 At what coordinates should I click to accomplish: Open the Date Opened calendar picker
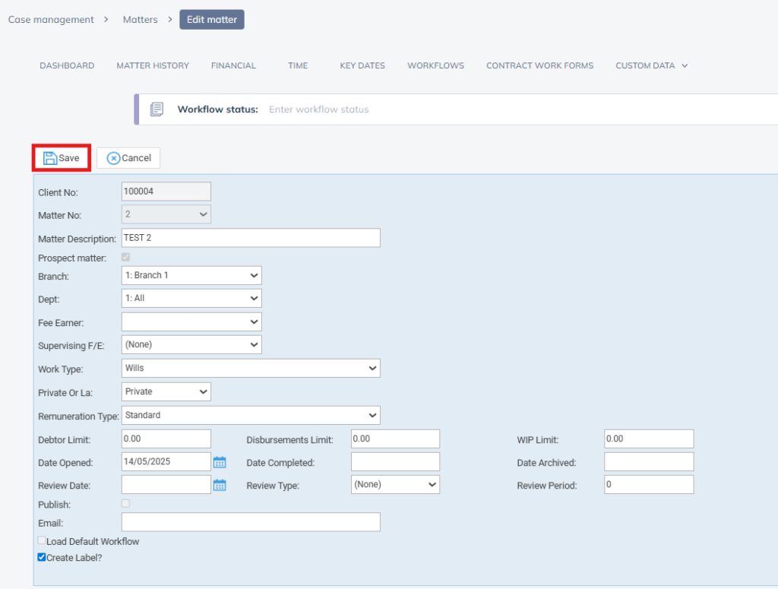(220, 462)
